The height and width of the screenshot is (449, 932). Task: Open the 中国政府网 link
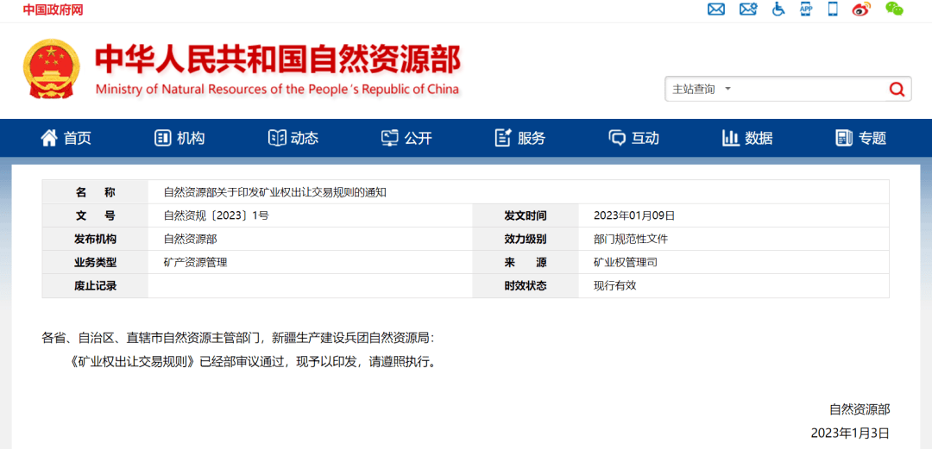point(53,10)
